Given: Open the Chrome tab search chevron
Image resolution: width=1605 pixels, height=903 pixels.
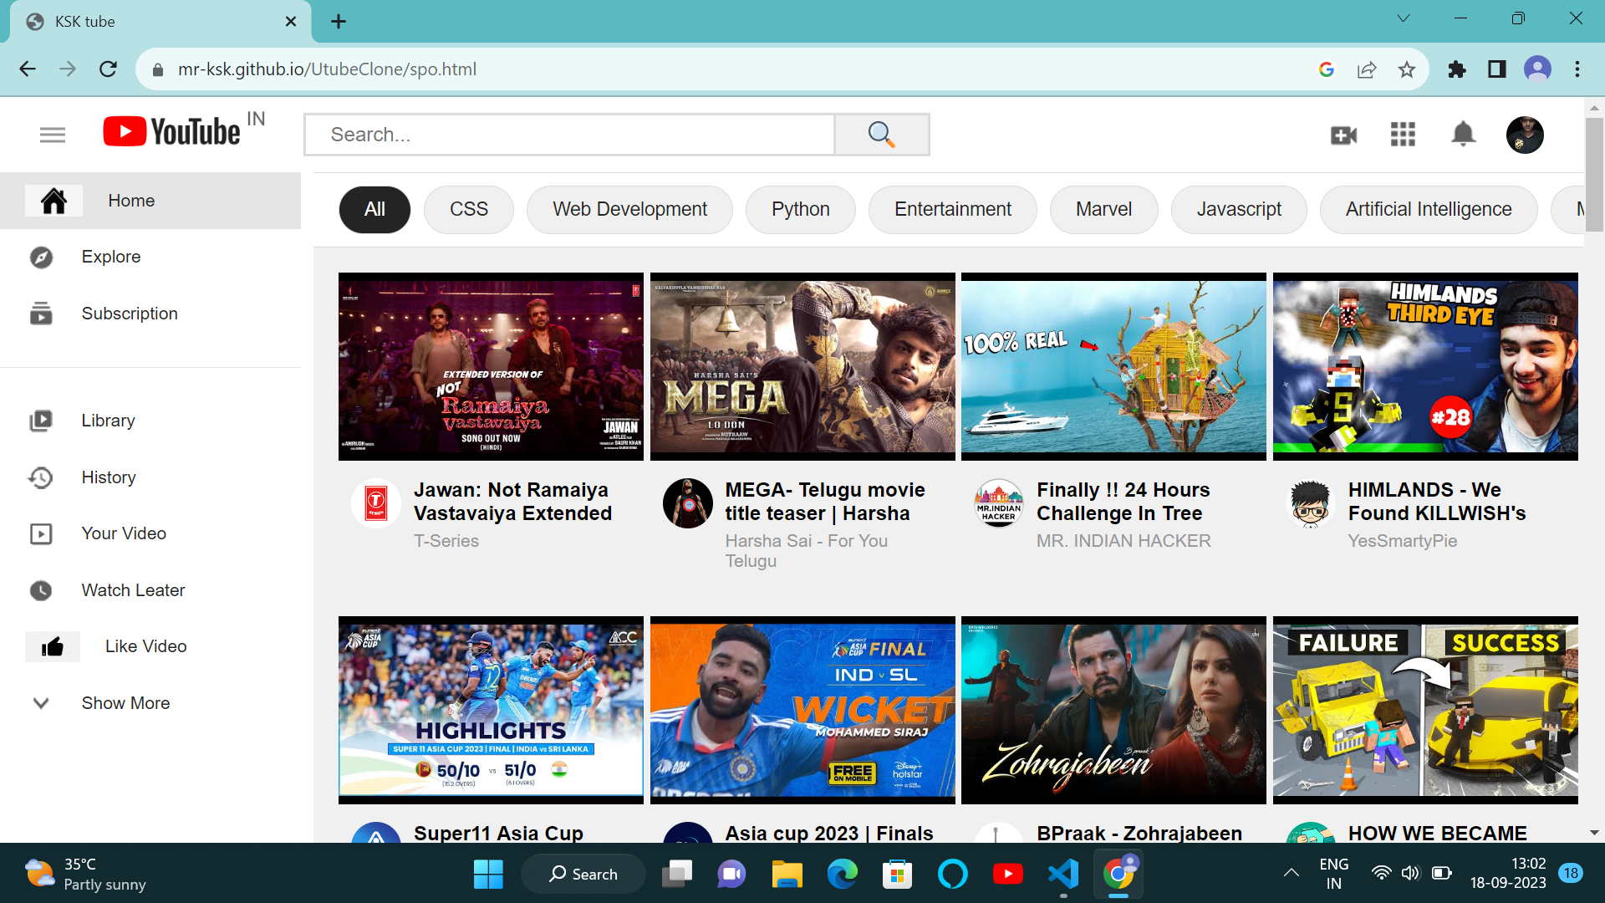Looking at the screenshot, I should tap(1402, 18).
